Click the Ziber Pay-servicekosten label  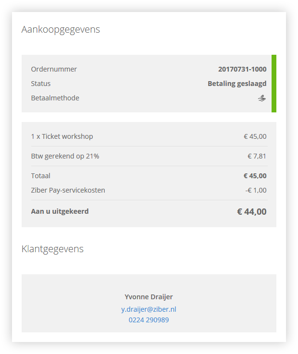tap(68, 190)
